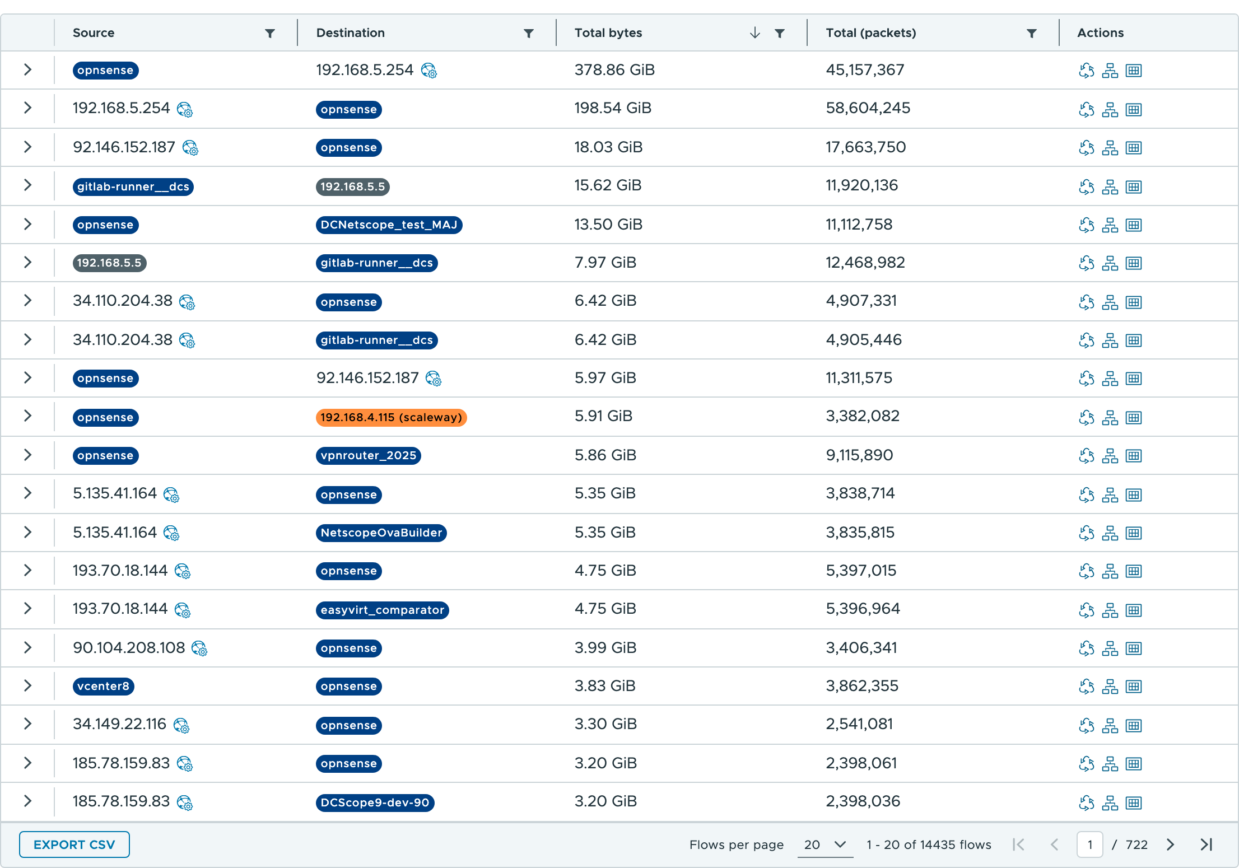Screen dimensions: 1239x868
Task: Click first action icon in 378.86 GiB row
Action: 1086,71
